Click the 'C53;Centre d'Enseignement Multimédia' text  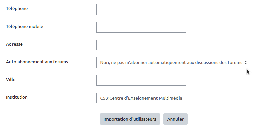[141, 98]
